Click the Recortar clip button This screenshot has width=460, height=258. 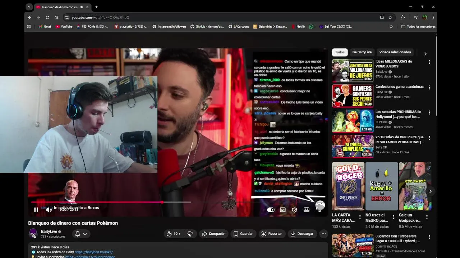271,234
